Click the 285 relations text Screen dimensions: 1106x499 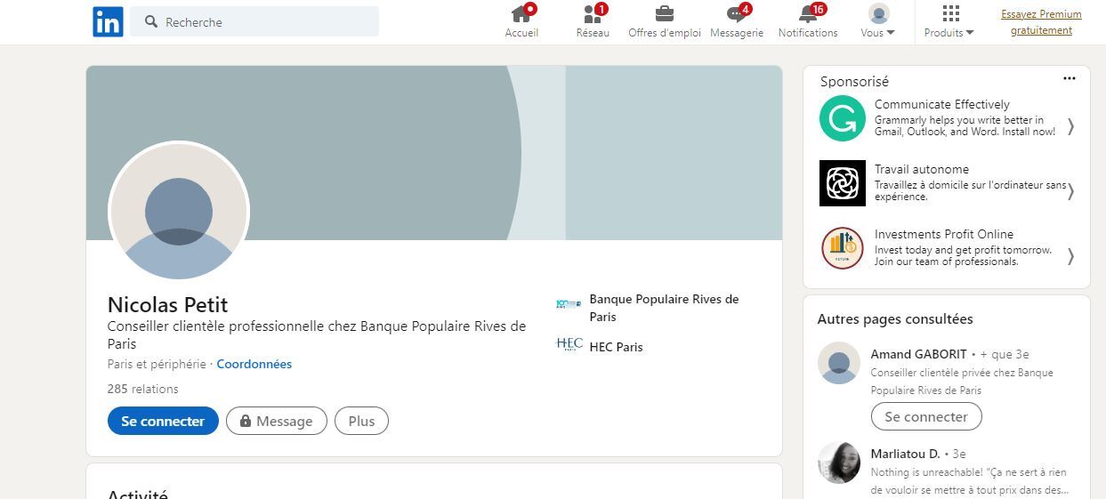pyautogui.click(x=142, y=389)
